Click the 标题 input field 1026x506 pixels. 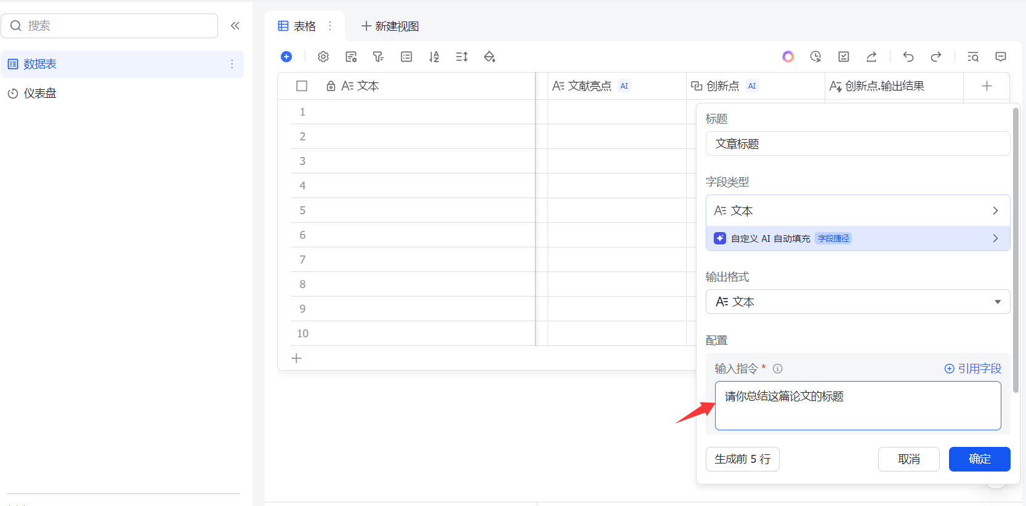857,144
